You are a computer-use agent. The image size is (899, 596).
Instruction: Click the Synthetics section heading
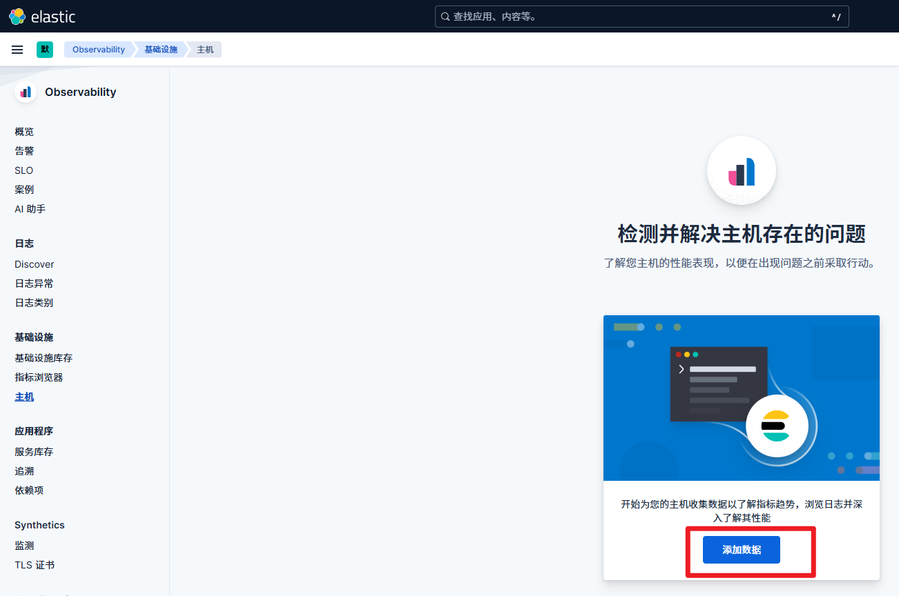click(39, 525)
